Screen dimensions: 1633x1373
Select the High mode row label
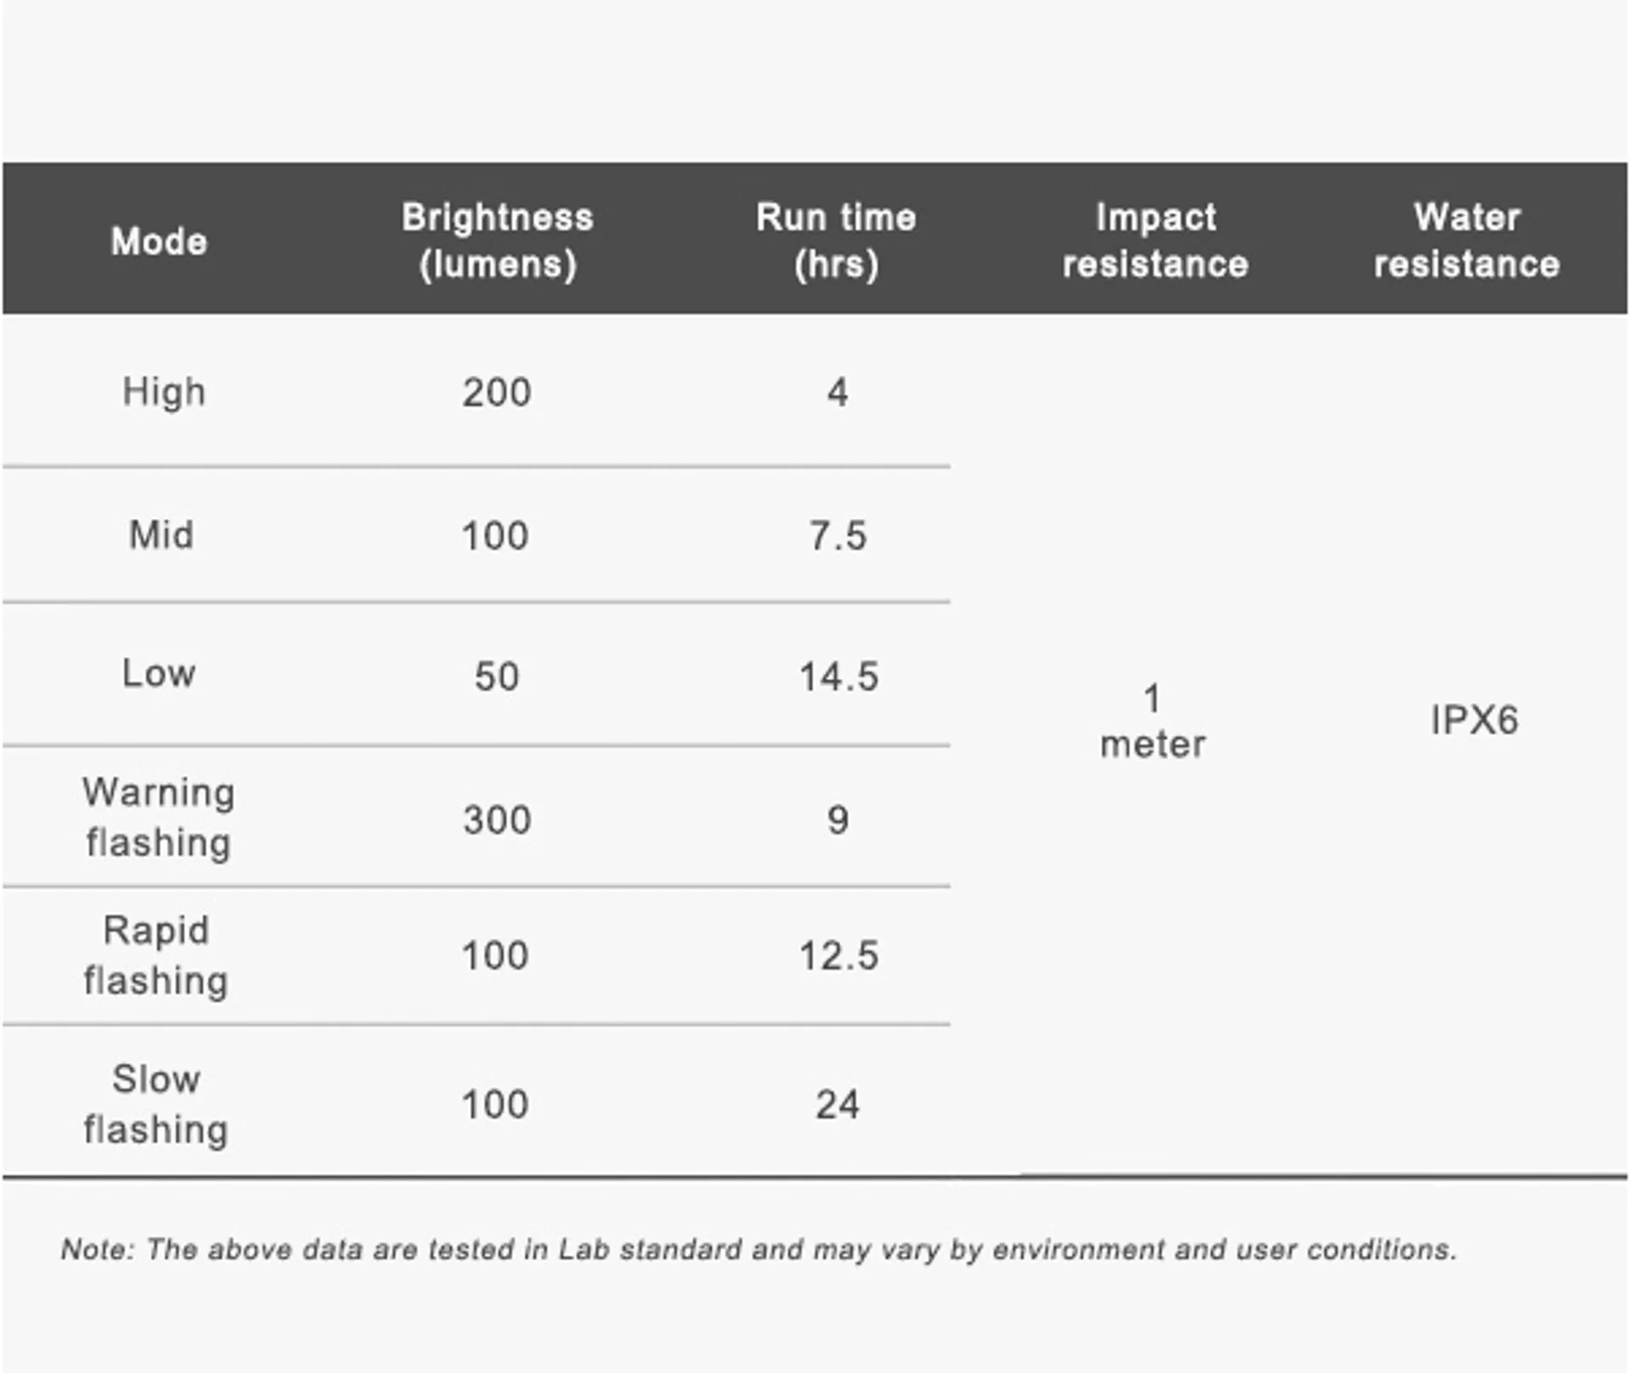(x=164, y=393)
